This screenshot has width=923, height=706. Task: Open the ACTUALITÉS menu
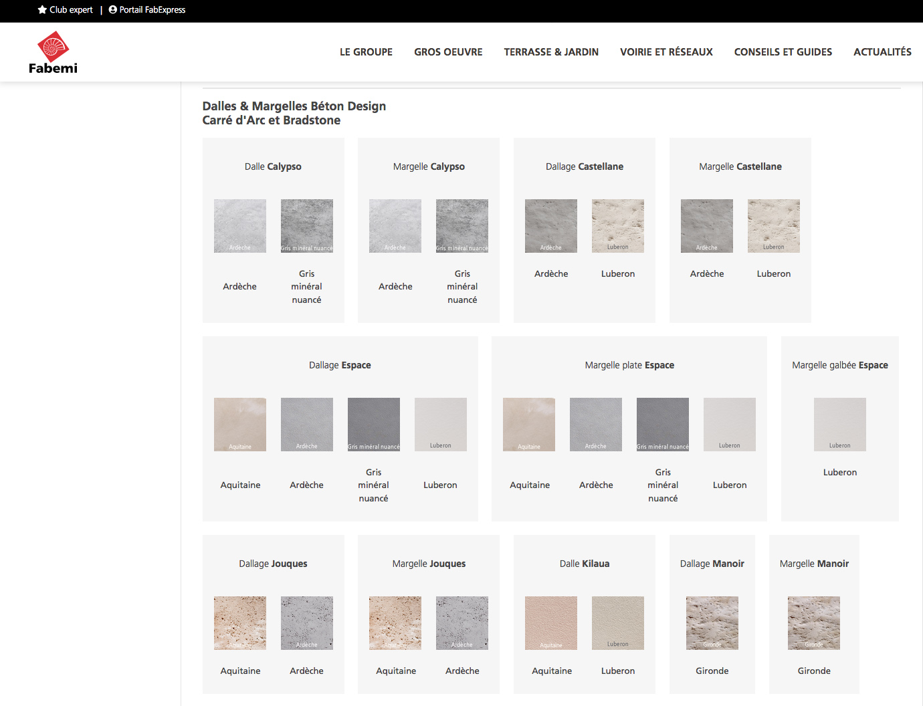(x=882, y=52)
